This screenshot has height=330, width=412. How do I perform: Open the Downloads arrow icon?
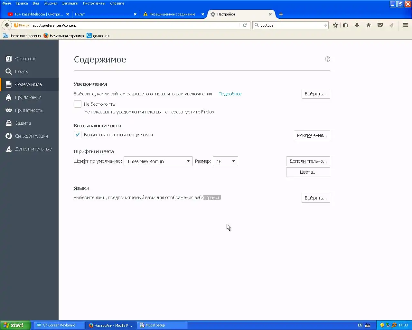(x=357, y=25)
